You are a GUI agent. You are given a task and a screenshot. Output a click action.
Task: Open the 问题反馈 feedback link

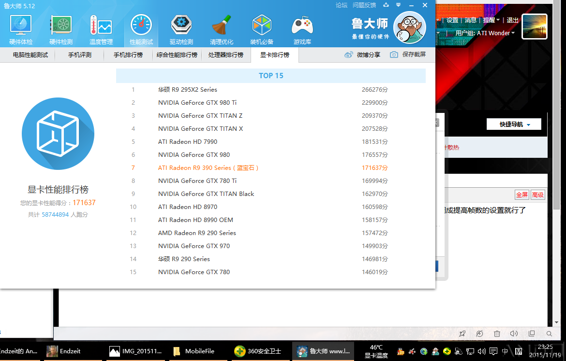click(x=364, y=5)
